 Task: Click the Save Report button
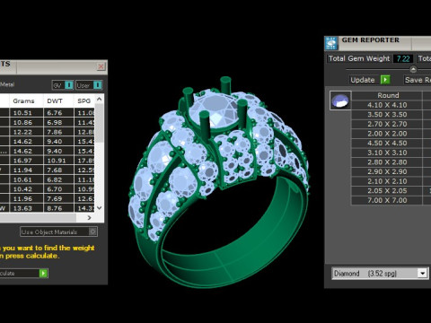(418, 80)
